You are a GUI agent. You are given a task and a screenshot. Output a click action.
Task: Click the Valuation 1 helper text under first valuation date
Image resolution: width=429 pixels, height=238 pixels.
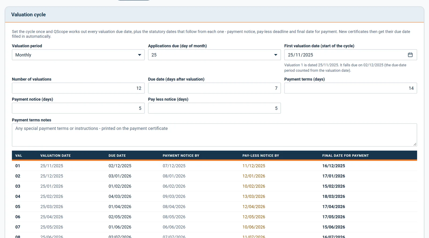345,68
